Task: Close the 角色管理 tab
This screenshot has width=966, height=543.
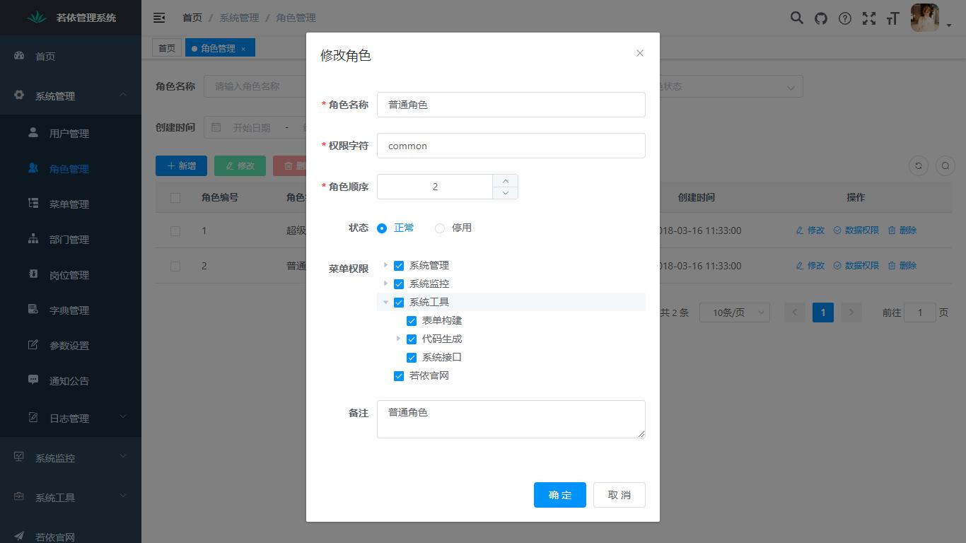Action: pos(243,47)
